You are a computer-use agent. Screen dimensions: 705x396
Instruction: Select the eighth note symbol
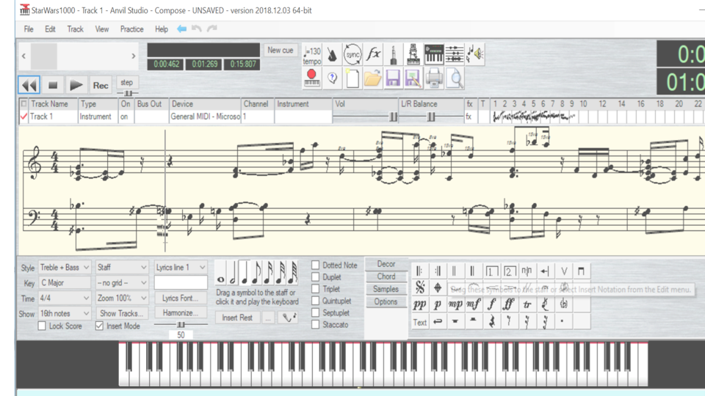tap(256, 273)
